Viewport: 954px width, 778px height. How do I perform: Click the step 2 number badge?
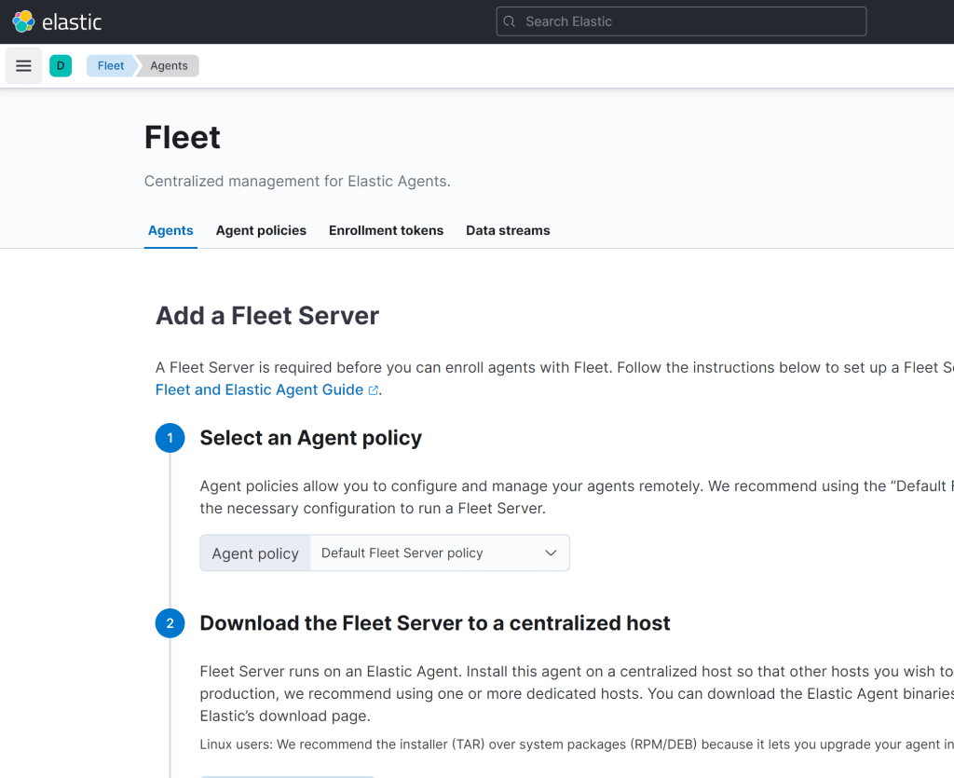coord(170,623)
